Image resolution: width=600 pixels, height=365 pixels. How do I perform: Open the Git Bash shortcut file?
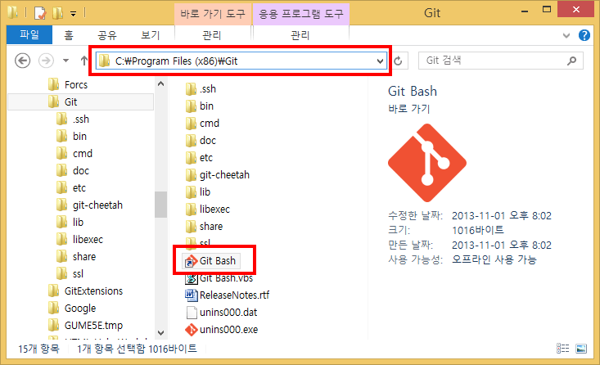[x=217, y=261]
